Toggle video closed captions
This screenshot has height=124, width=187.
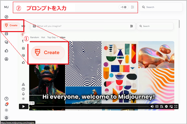point(157,106)
